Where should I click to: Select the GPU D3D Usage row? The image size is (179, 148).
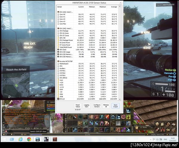[x=87, y=52]
